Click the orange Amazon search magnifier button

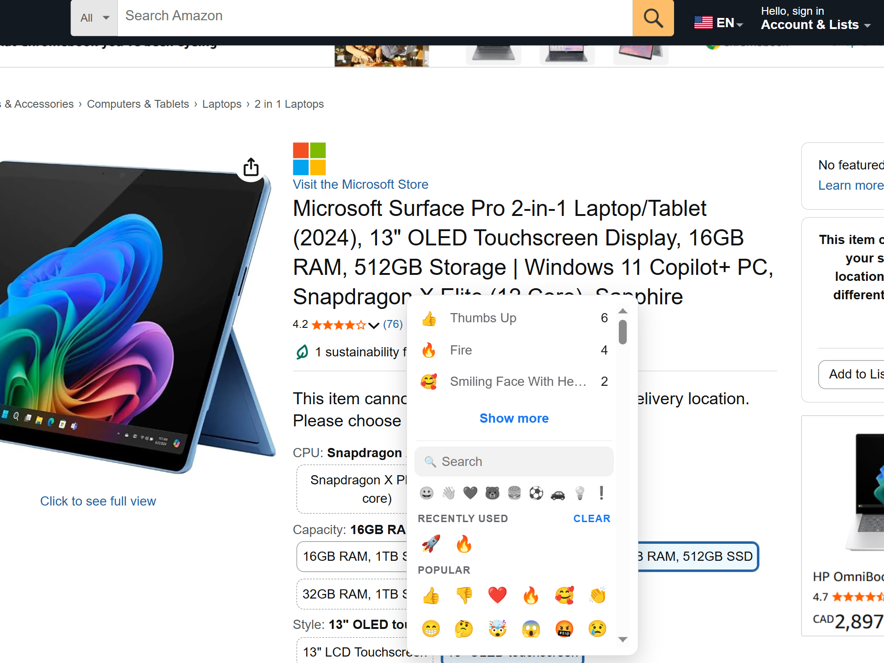(x=653, y=18)
